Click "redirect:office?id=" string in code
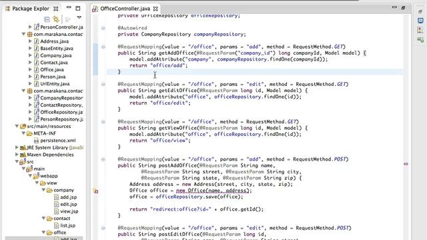This screenshot has width=427, height=240. [181, 209]
